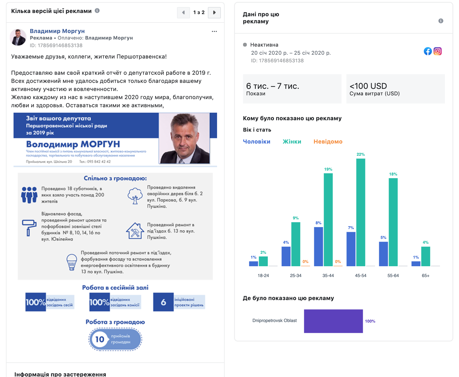459x377 pixels.
Task: Click the light bulb icon in infographic
Action: click(x=72, y=262)
